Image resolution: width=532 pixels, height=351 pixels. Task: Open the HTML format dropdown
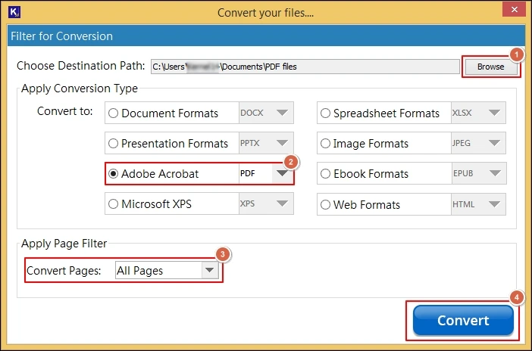pos(478,204)
